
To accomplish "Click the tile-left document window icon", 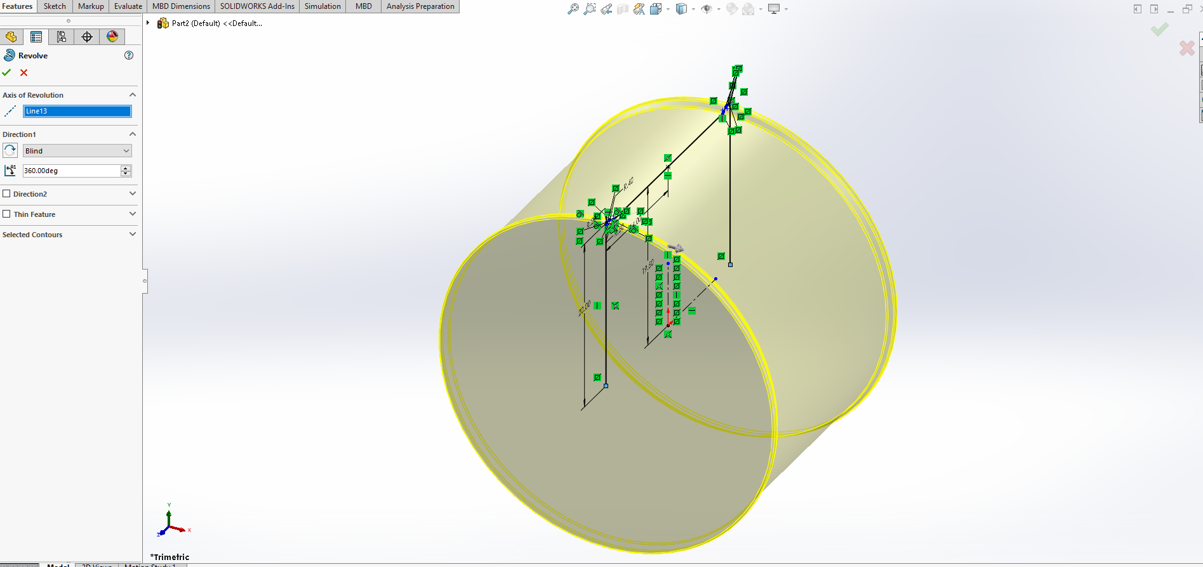I will [1138, 9].
